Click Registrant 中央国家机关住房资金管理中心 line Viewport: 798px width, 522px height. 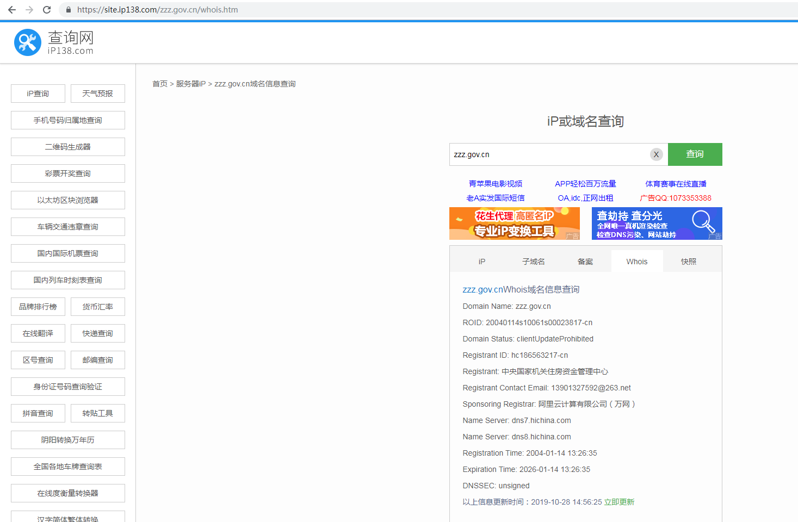535,371
